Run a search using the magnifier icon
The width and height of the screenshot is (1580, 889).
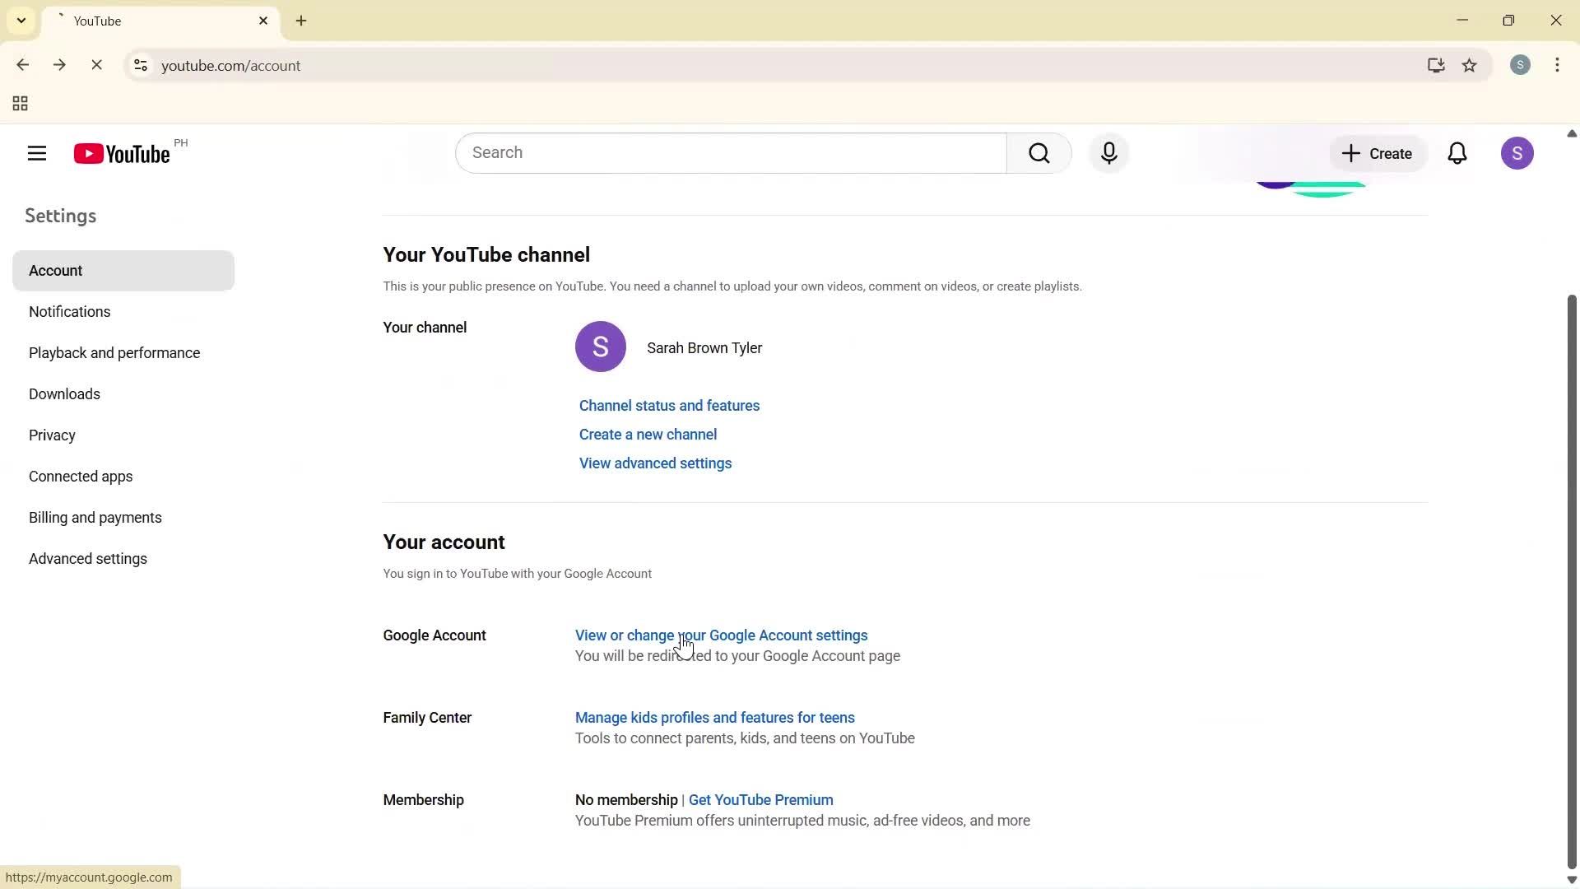[x=1039, y=153]
